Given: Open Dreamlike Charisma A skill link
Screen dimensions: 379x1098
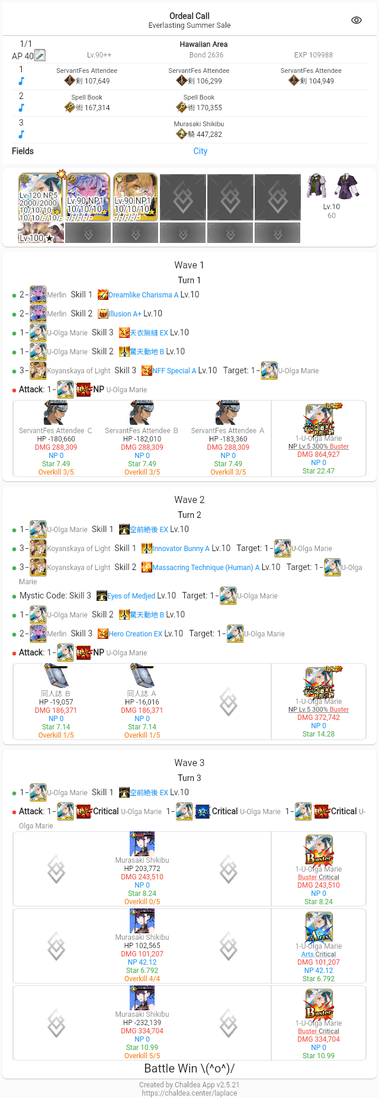Looking at the screenshot, I should pos(143,294).
